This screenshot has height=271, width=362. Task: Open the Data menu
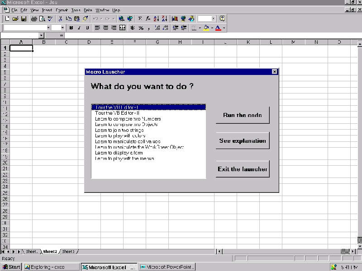tap(88, 10)
